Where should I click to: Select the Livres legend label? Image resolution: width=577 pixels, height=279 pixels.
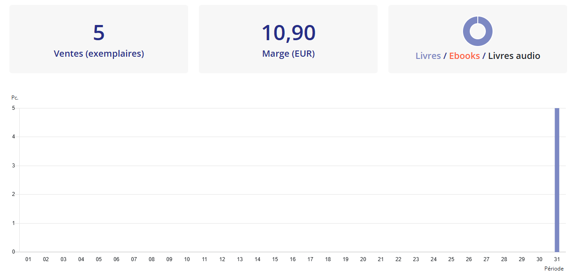click(x=428, y=56)
